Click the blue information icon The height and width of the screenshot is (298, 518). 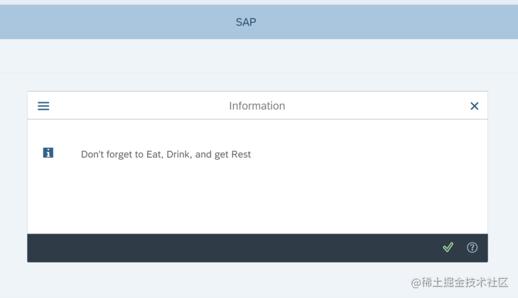coord(48,153)
